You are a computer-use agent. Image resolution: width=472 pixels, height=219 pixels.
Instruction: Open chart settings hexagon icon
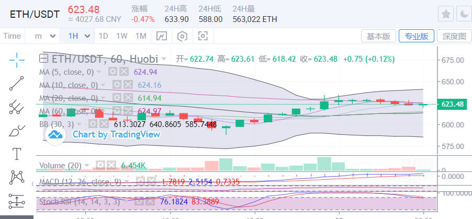coord(182,36)
